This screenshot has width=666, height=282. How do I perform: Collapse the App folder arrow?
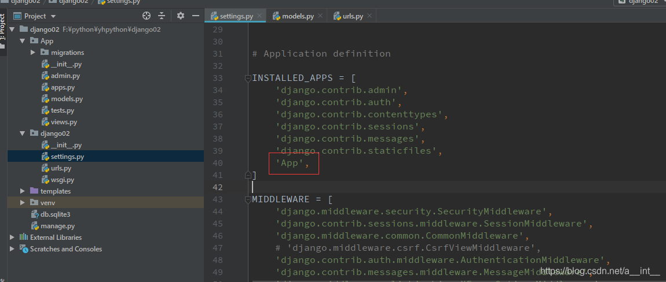click(x=22, y=41)
